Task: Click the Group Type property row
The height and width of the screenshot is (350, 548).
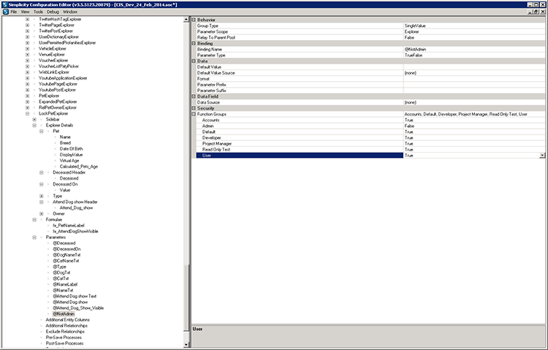Action: [370, 26]
